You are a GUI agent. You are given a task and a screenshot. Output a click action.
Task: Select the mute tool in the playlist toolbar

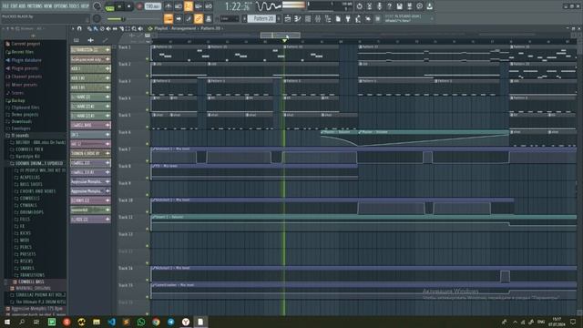[x=108, y=28]
